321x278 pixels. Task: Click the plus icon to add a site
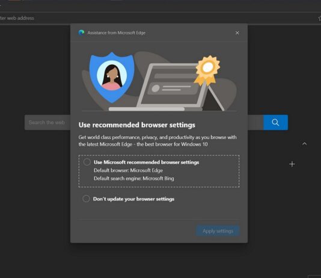[x=292, y=164]
